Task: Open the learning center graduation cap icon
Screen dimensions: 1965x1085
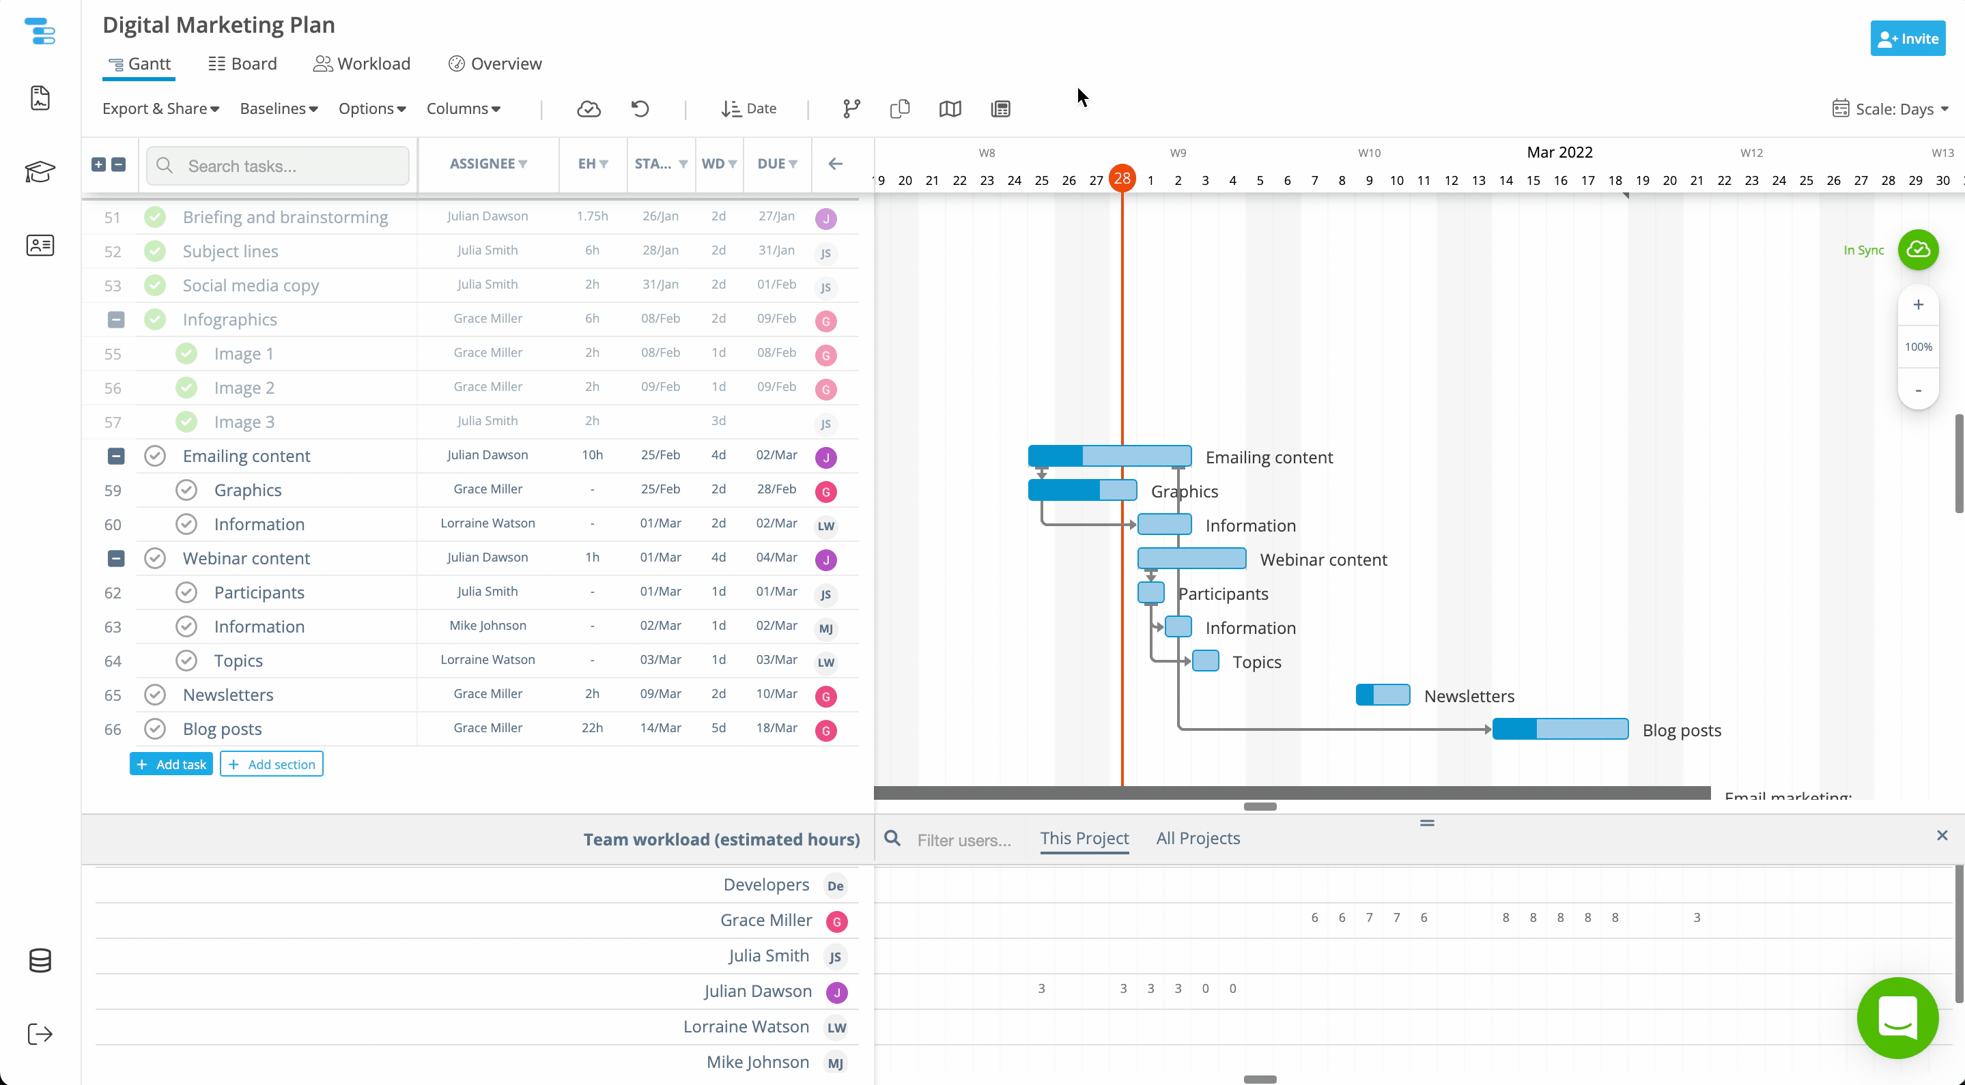Action: click(x=40, y=173)
